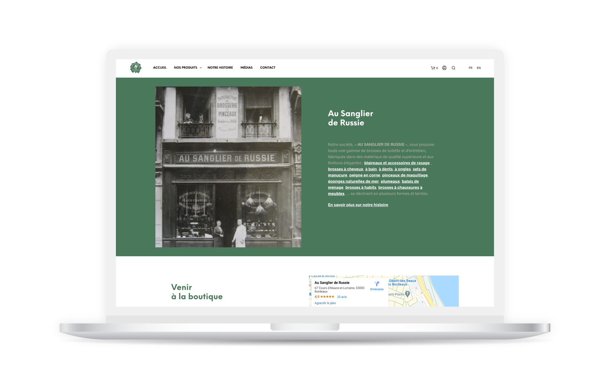Click the Venir à la boutique heading
This screenshot has width=610, height=389.
(x=197, y=292)
